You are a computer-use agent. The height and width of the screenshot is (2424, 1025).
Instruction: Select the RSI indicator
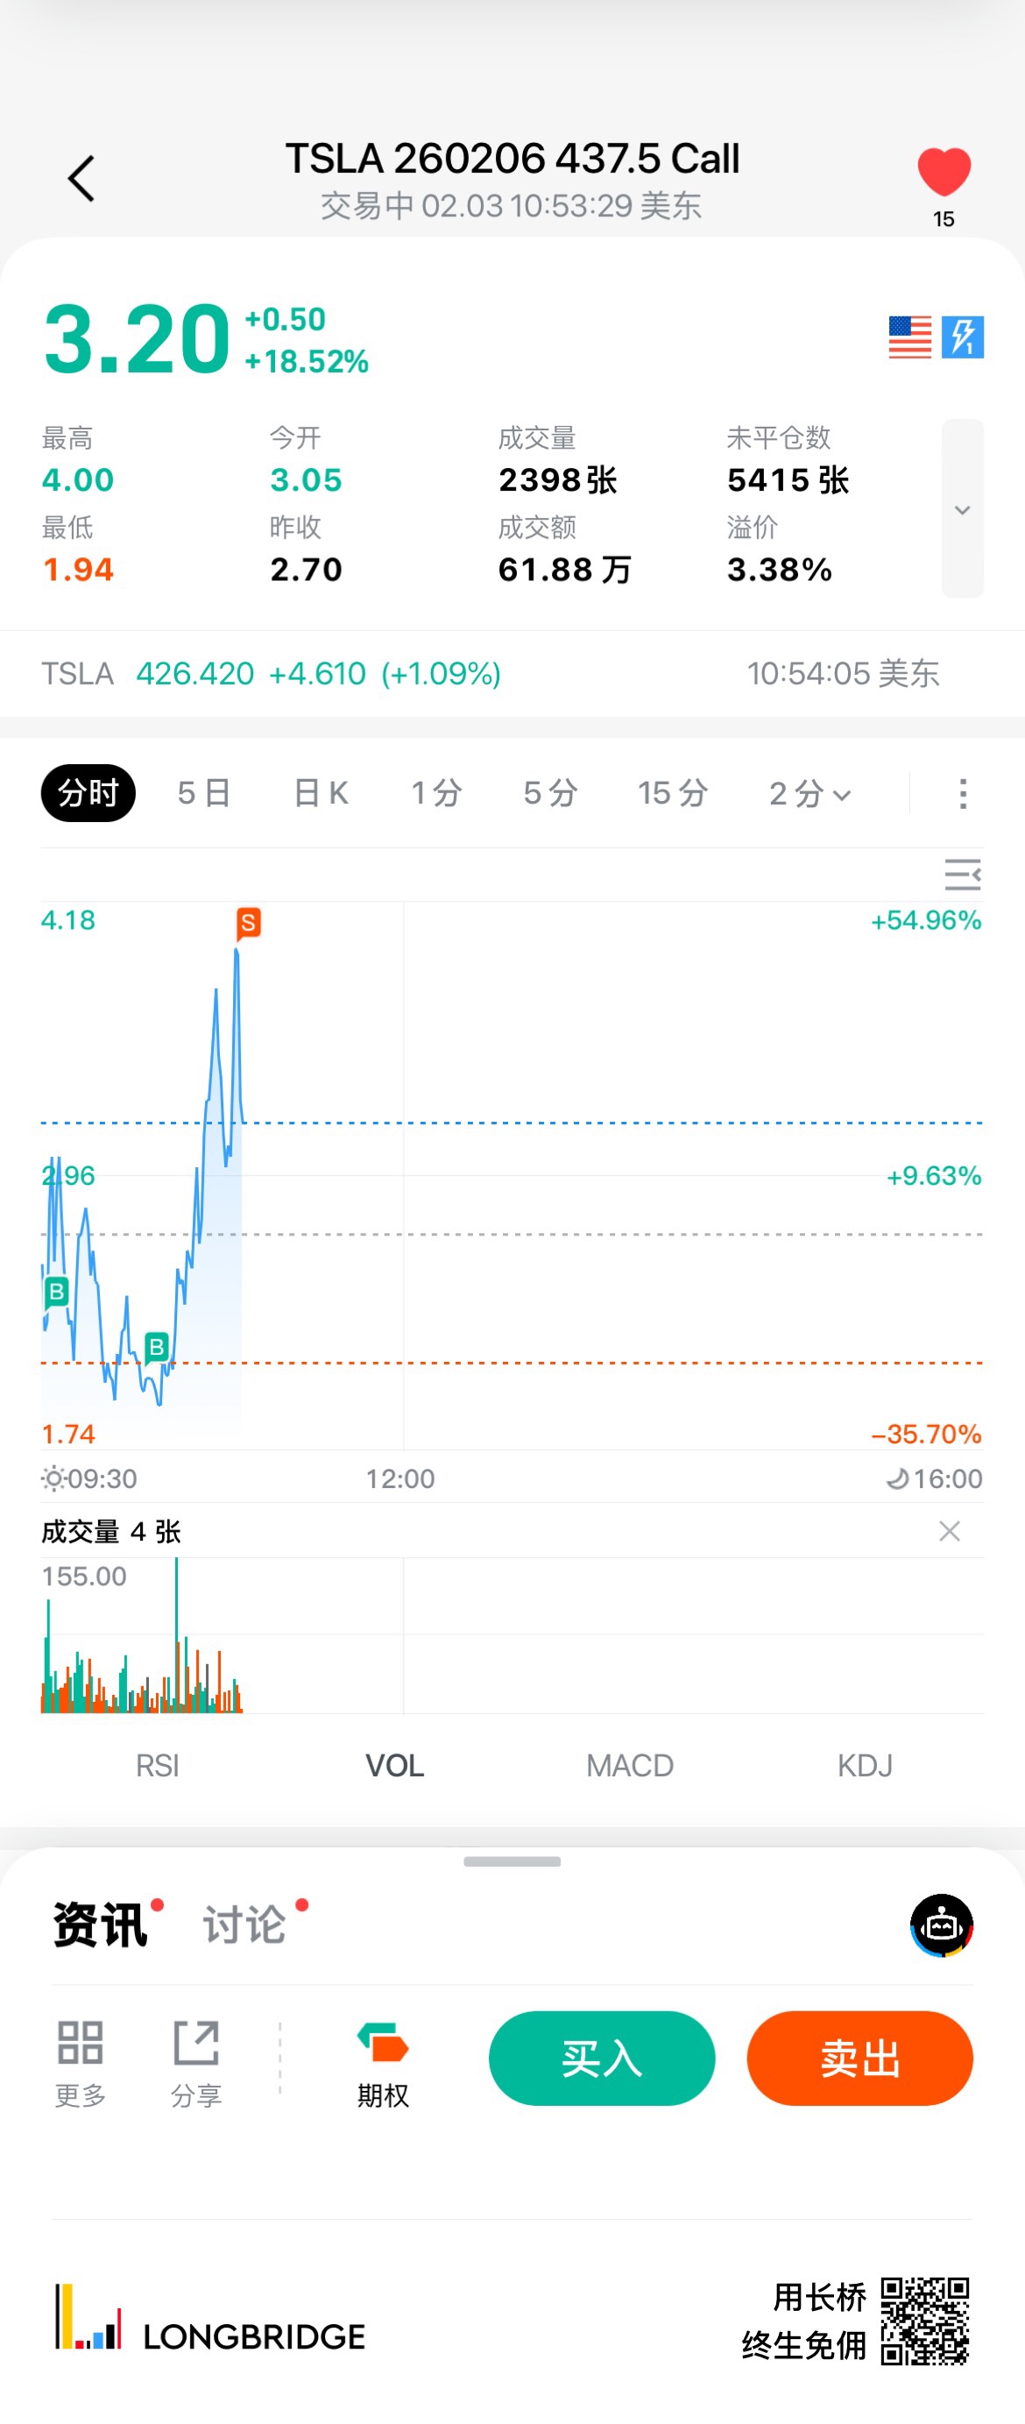click(x=157, y=1765)
